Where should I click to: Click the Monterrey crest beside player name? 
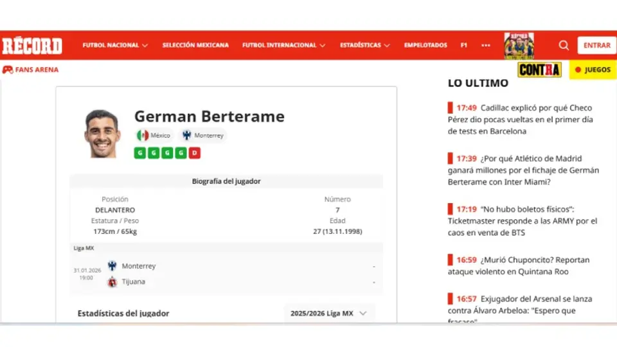(x=186, y=136)
